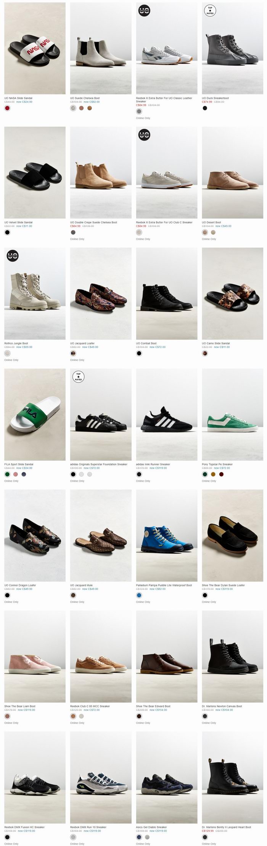The height and width of the screenshot is (846, 267).
Task: Choose the grey swatch for Asics Gel Diablo Sneaker
Action: [x=147, y=837]
